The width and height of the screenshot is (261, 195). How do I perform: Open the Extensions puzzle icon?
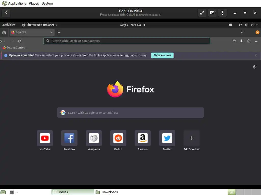tap(249, 41)
